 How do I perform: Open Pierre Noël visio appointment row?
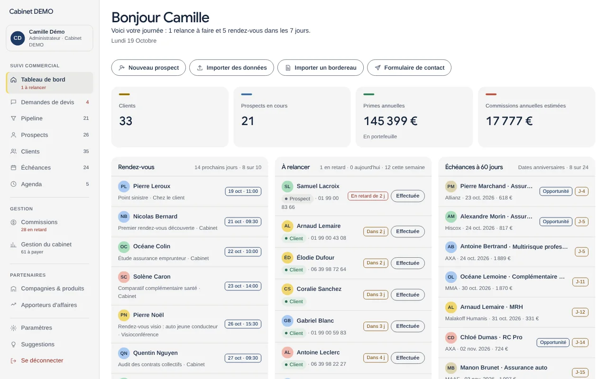(x=190, y=325)
